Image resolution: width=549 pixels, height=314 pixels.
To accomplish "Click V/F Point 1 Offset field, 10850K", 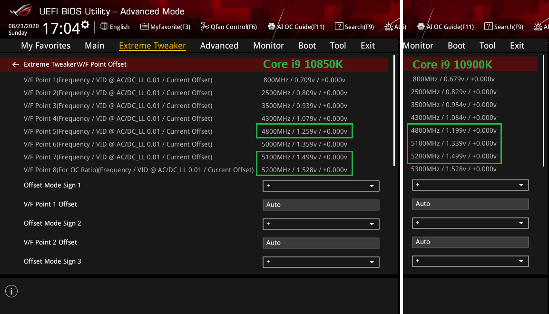I will [x=321, y=205].
